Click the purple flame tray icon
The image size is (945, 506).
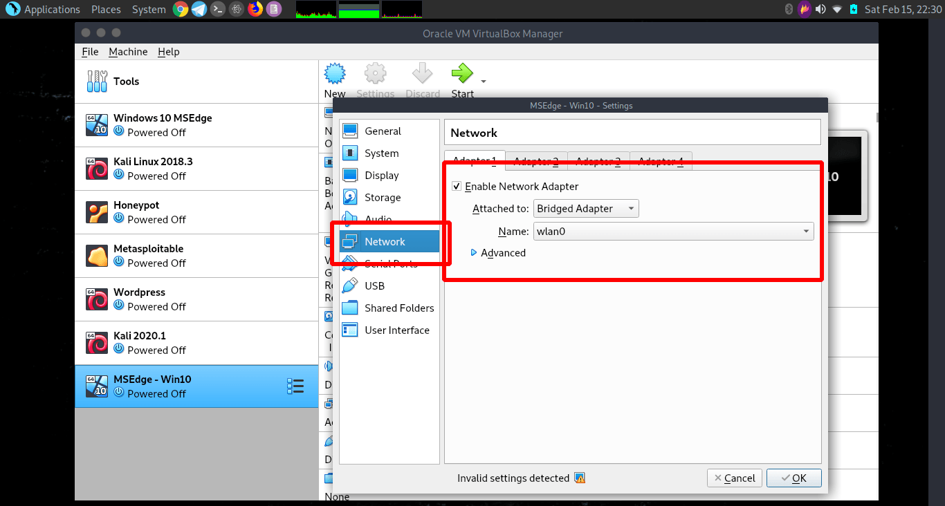point(804,9)
